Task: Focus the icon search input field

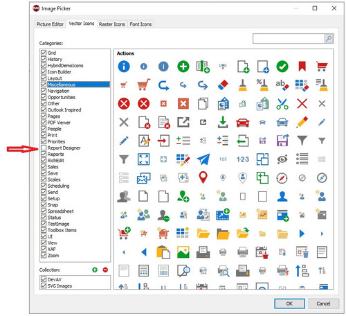Action: point(289,39)
